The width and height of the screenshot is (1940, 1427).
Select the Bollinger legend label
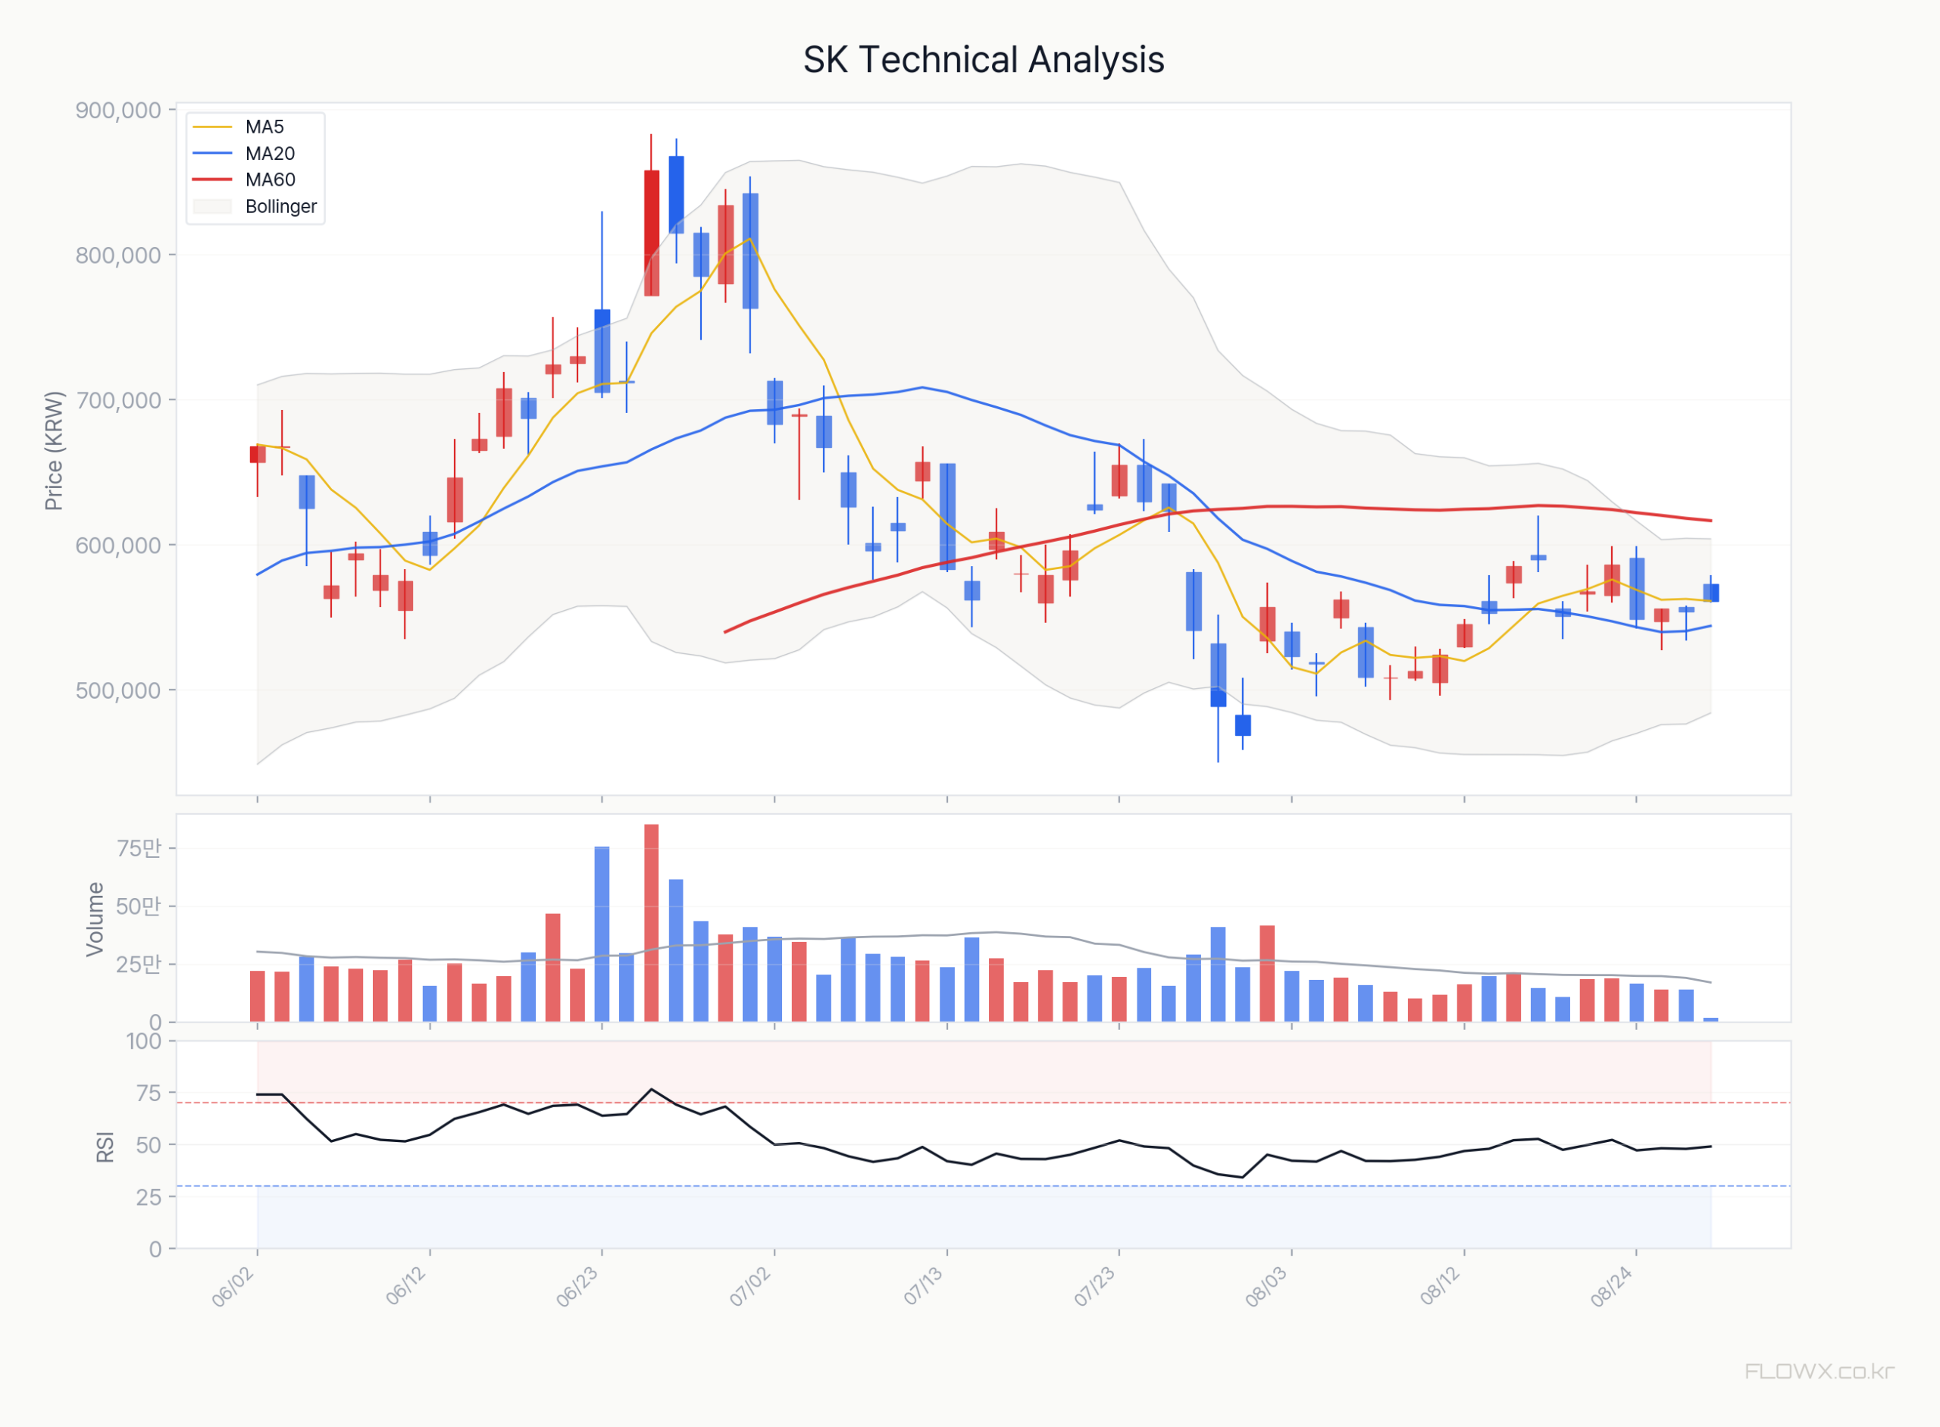click(280, 206)
